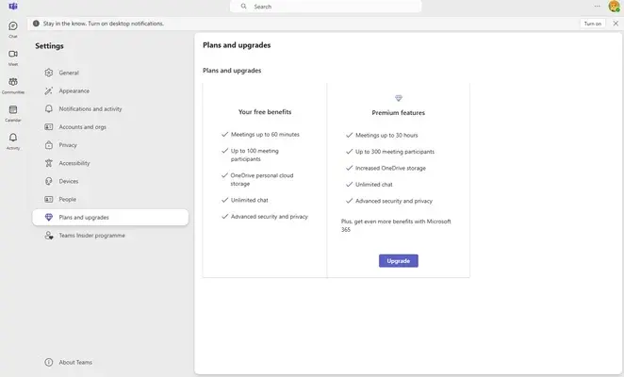Open the Calendar icon

click(x=13, y=111)
